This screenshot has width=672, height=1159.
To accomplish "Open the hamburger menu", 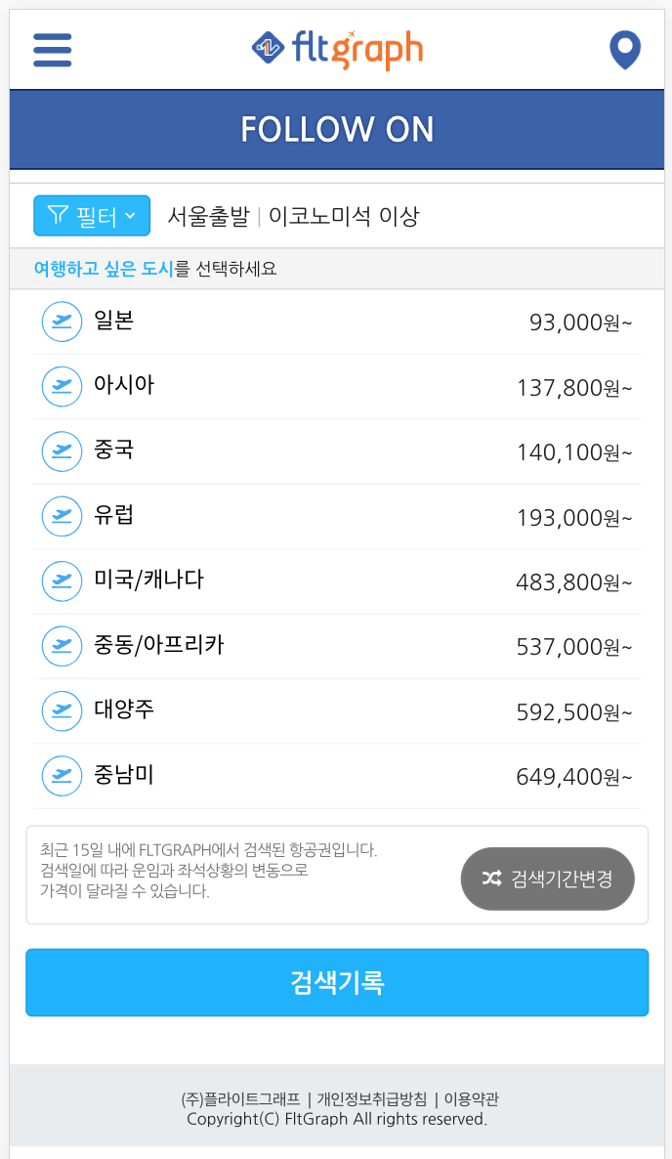I will (52, 50).
